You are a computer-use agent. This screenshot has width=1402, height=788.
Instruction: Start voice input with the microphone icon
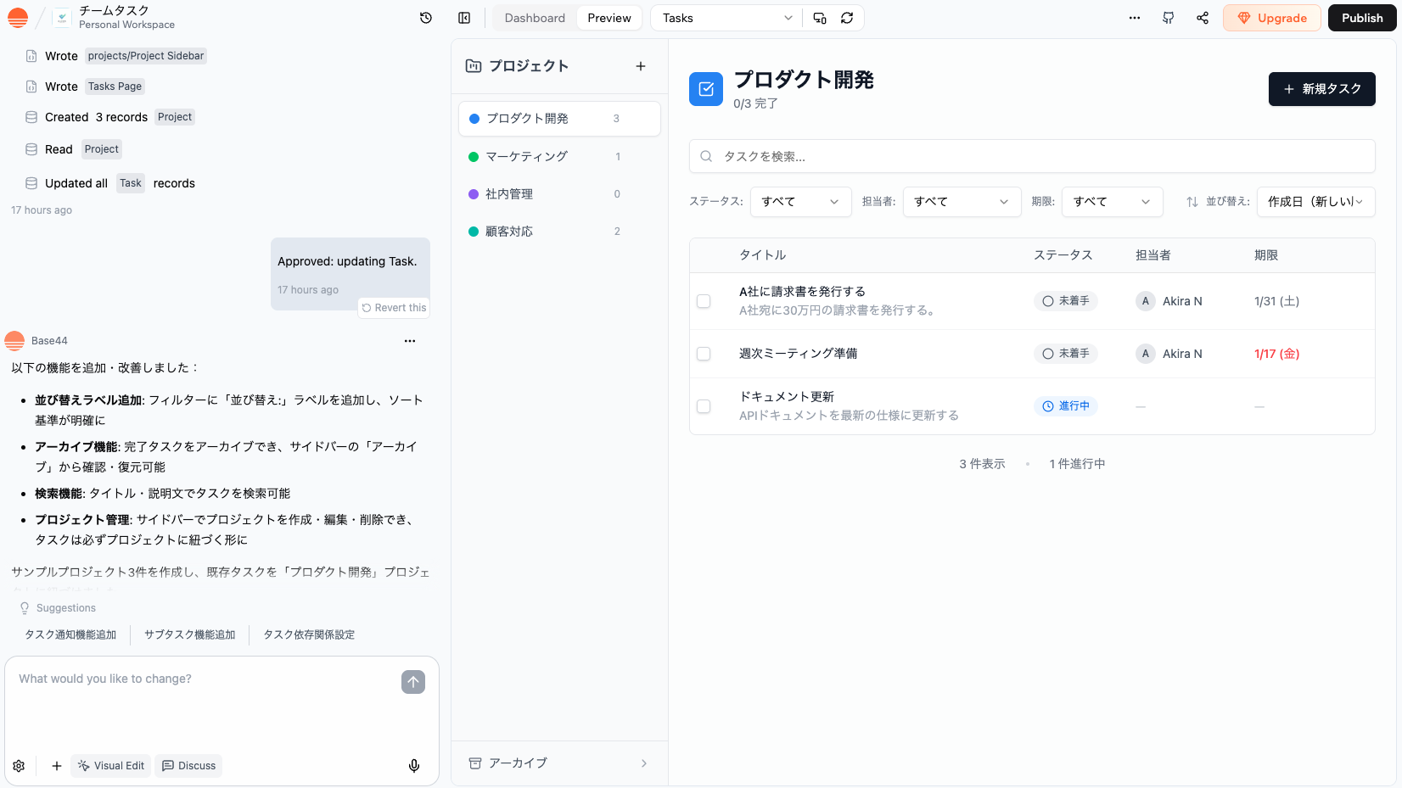414,766
